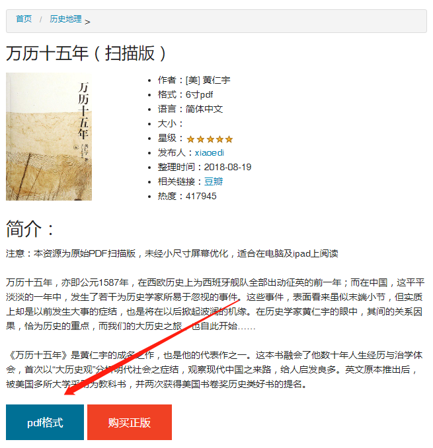Select the fourth rating star

[x=219, y=139]
